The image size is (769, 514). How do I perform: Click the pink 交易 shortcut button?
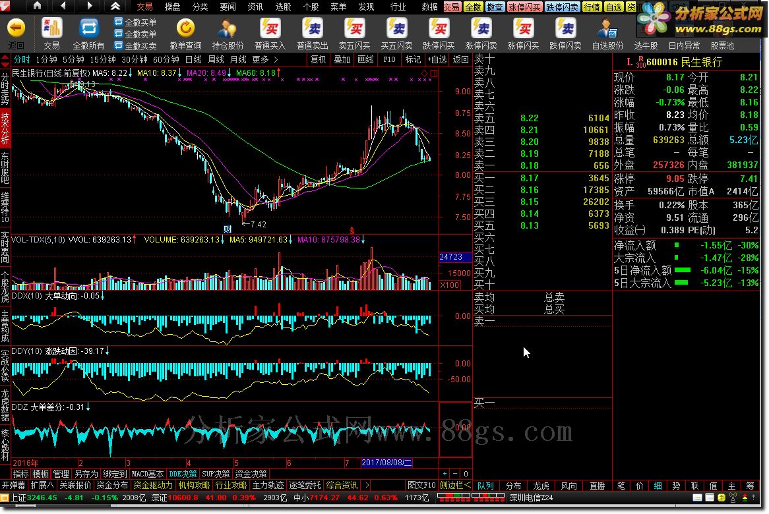click(x=452, y=7)
